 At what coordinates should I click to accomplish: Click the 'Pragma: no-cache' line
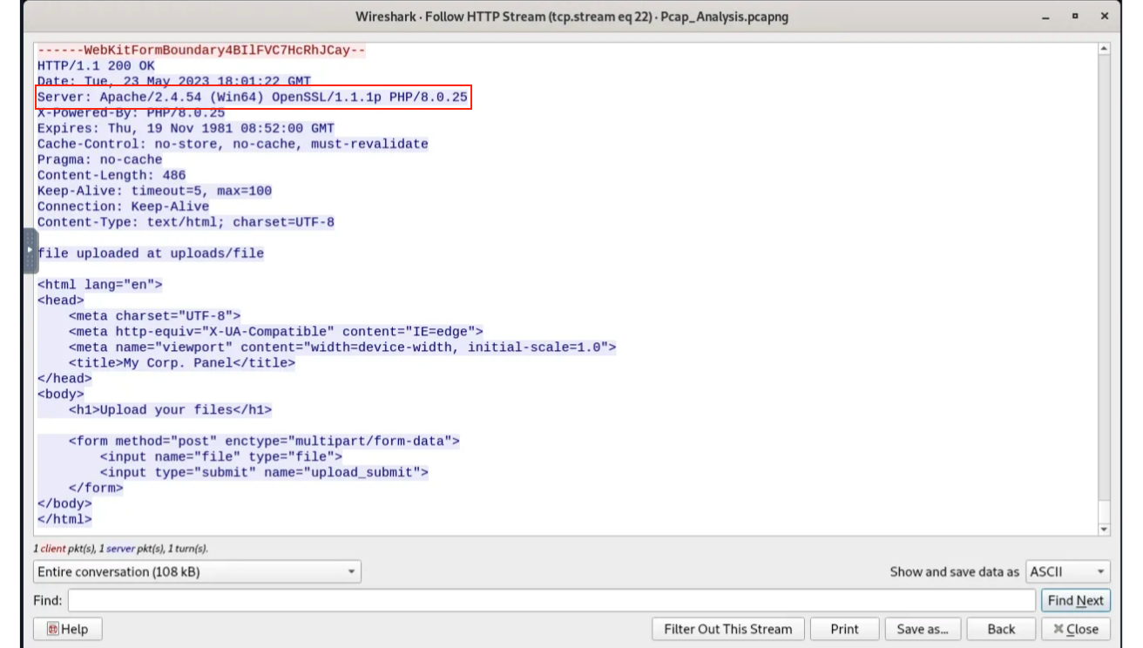[x=100, y=159]
